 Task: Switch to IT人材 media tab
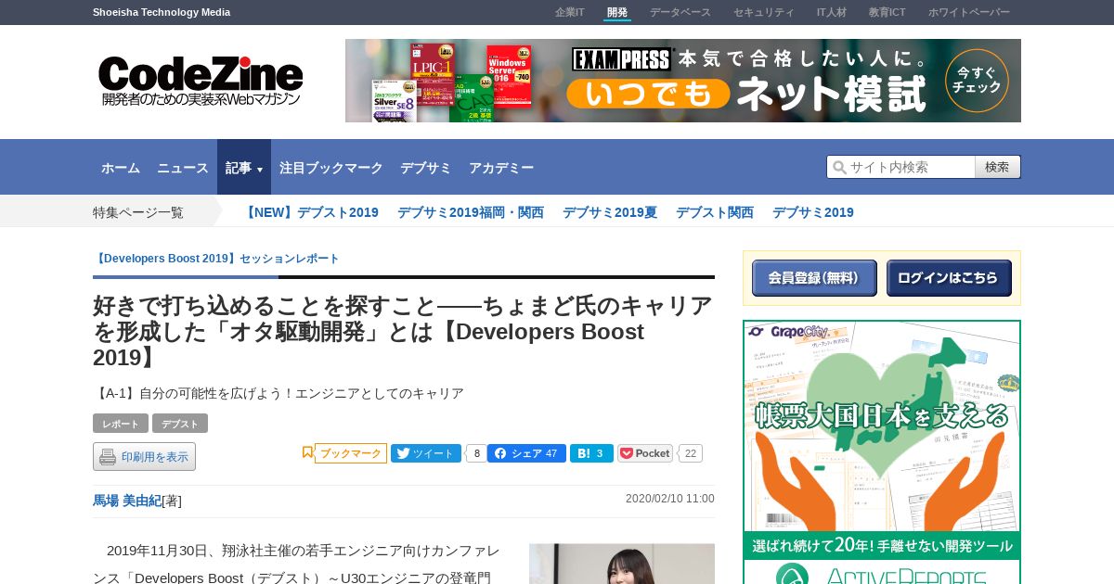[832, 12]
